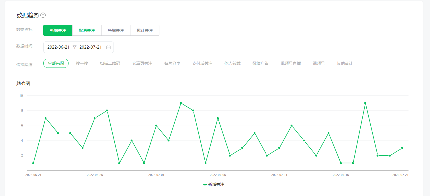The height and width of the screenshot is (196, 430).
Task: Click the 趋势图 heading
Action: [23, 84]
